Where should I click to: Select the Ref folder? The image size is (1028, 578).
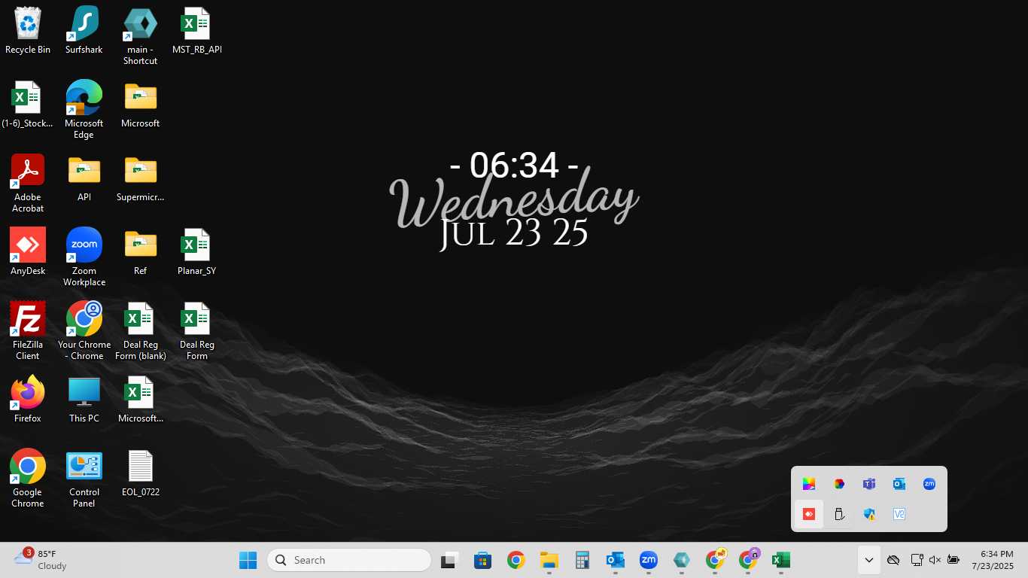coord(140,251)
